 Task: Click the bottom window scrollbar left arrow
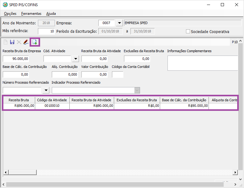point(3,184)
